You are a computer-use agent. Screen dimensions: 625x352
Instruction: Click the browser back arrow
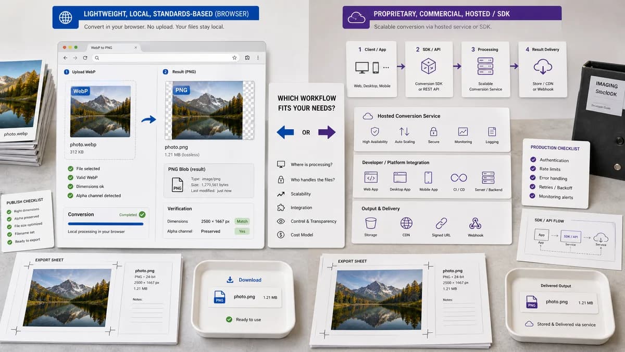65,58
